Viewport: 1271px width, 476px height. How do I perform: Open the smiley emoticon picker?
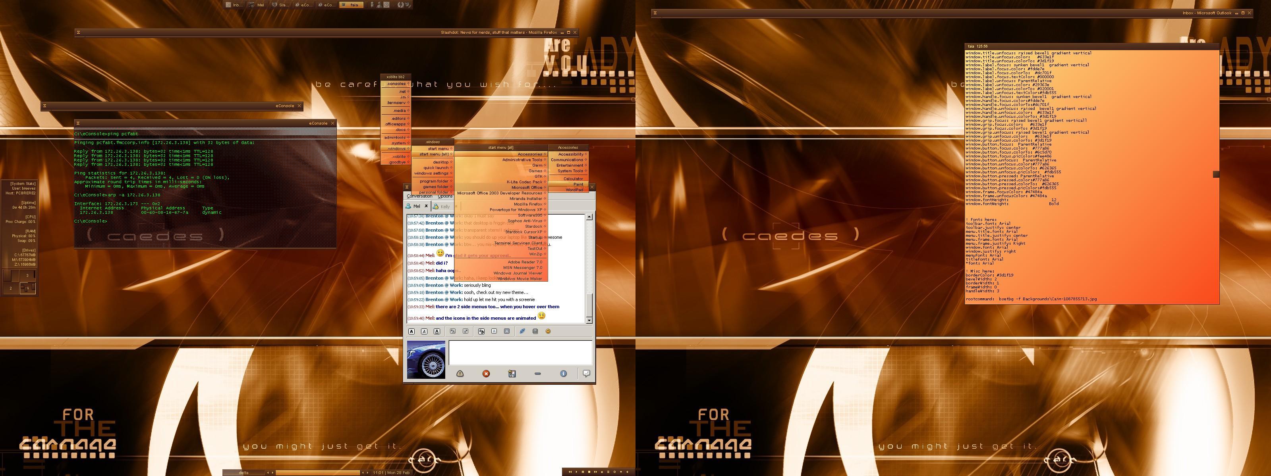[x=548, y=331]
